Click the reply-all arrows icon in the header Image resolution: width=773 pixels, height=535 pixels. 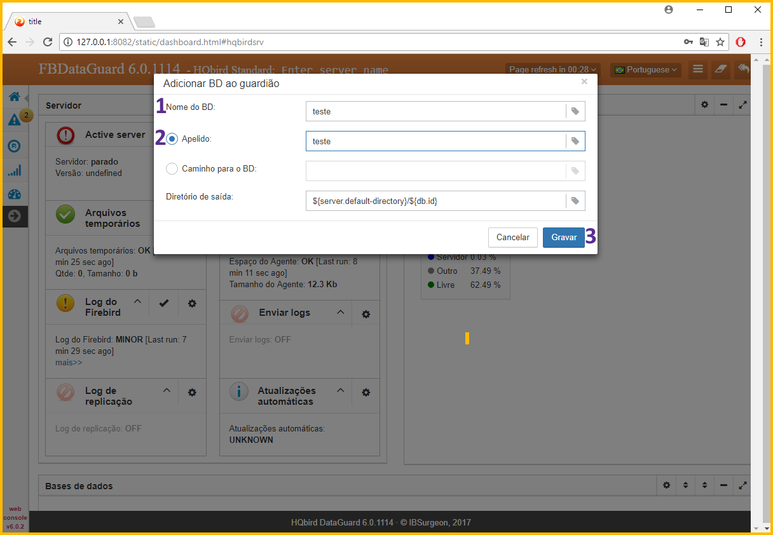[x=743, y=69]
